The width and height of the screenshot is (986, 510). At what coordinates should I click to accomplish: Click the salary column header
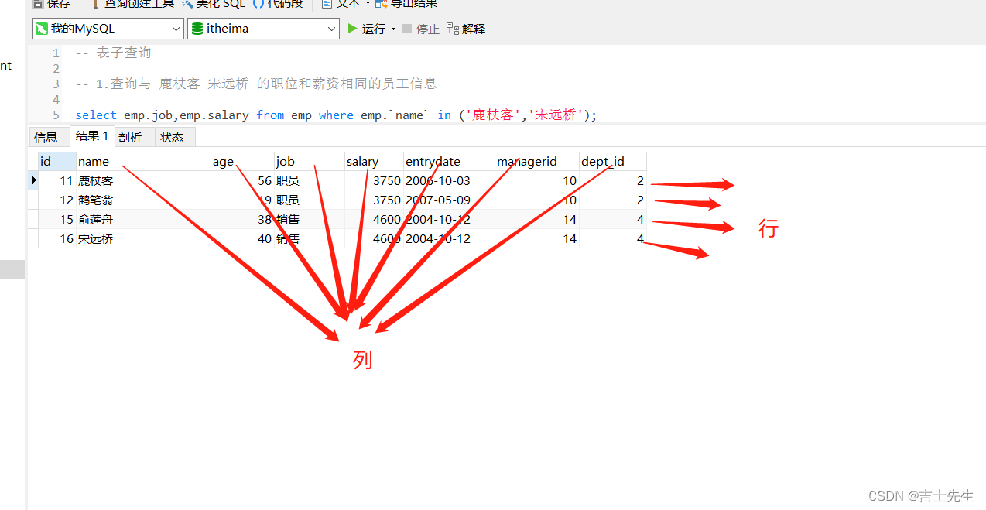[374, 161]
